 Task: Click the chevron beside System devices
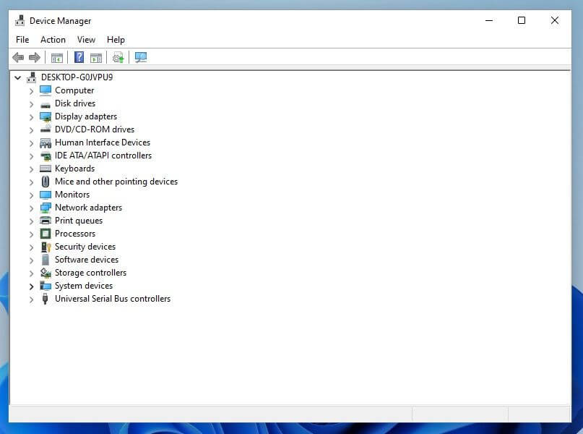coord(30,286)
